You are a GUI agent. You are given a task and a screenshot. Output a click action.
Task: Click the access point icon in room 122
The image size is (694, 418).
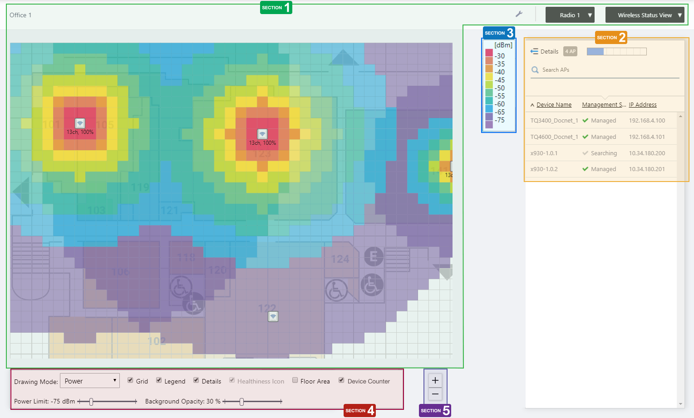pyautogui.click(x=273, y=316)
